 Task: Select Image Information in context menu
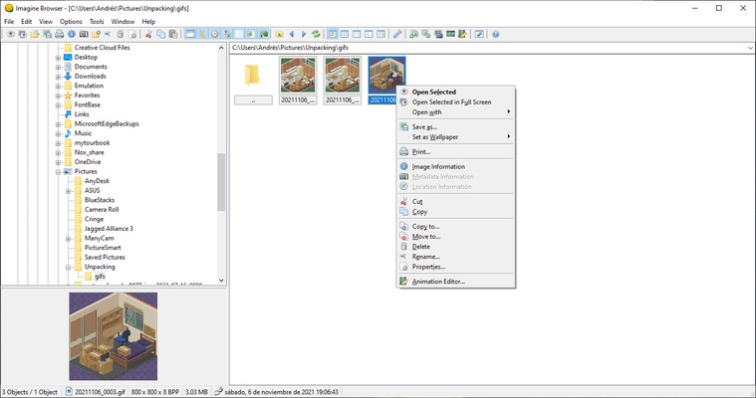[x=438, y=166]
